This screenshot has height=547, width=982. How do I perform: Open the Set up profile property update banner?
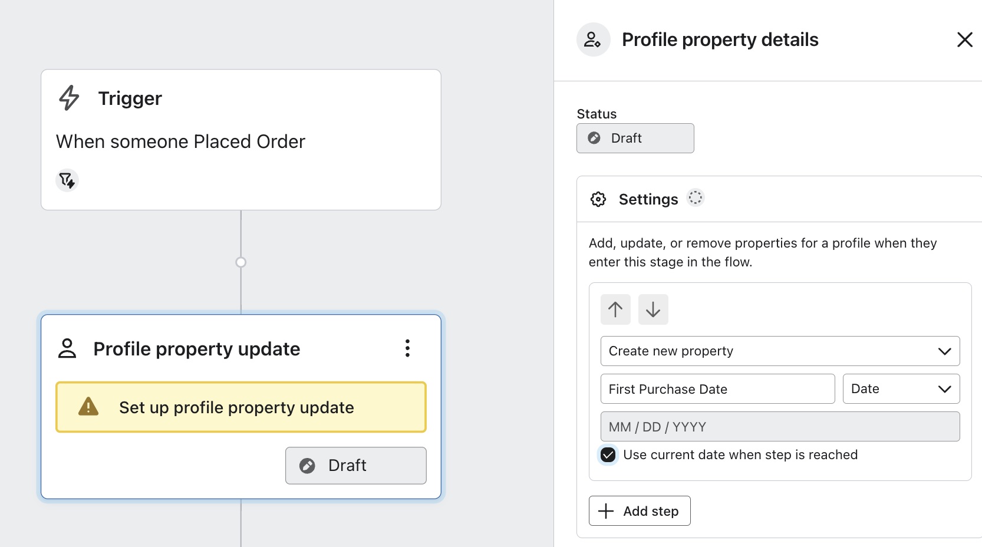pyautogui.click(x=240, y=407)
